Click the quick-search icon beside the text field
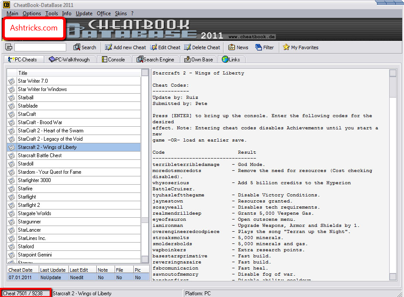Viewport: 404px width, 297px height. click(8, 47)
